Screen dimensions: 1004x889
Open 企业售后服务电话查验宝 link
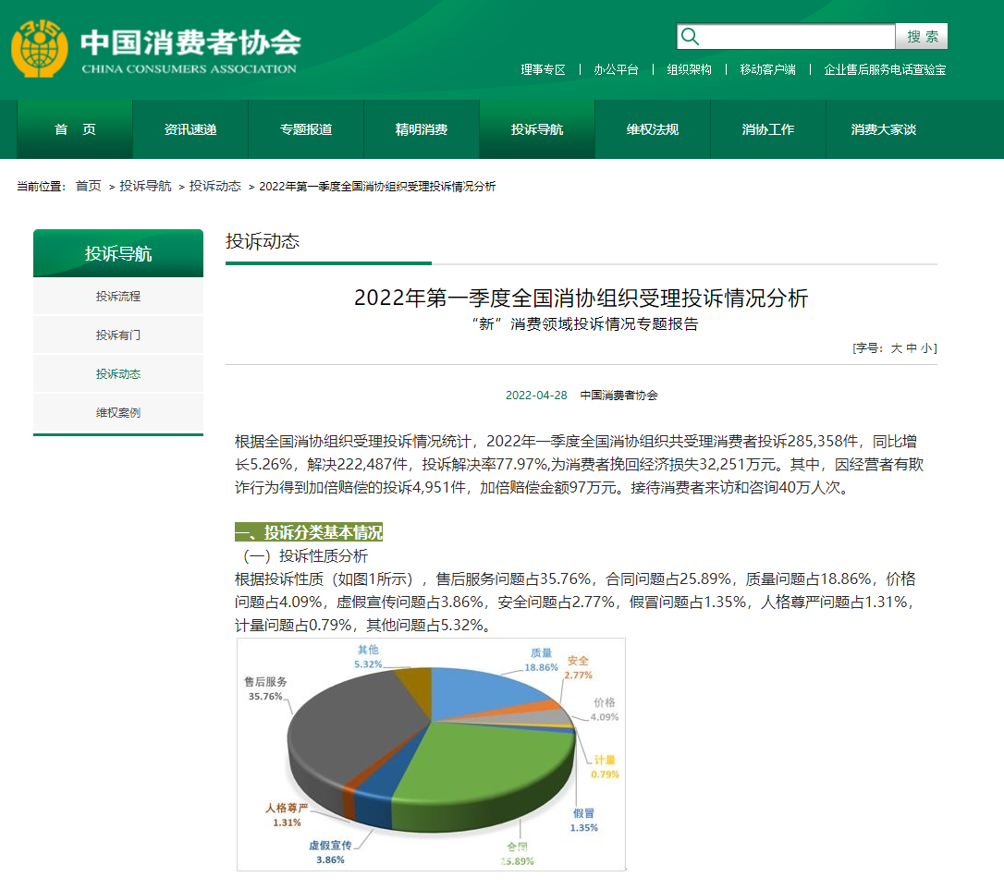pos(885,69)
